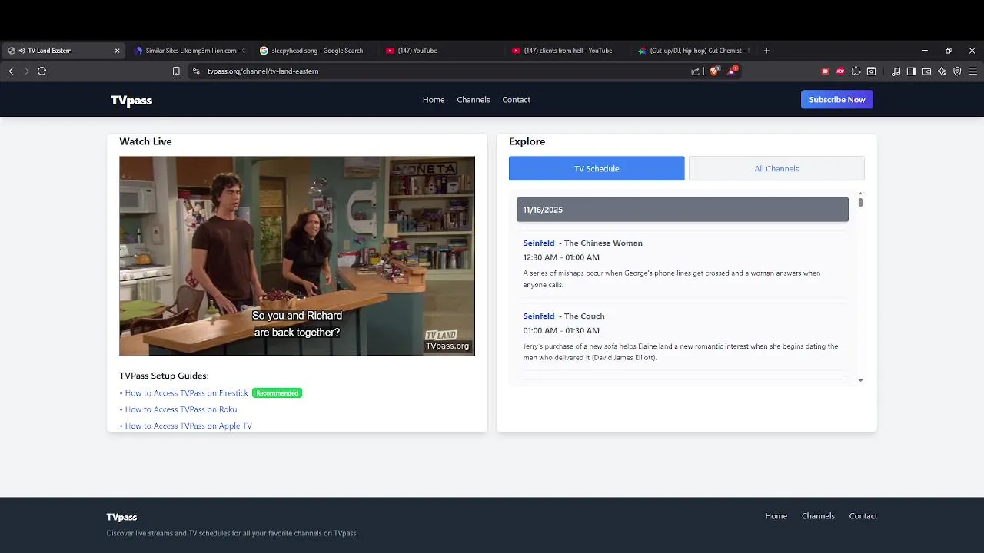Click the Seinfeld link for The Chinese Woman
Image resolution: width=984 pixels, height=553 pixels.
539,243
